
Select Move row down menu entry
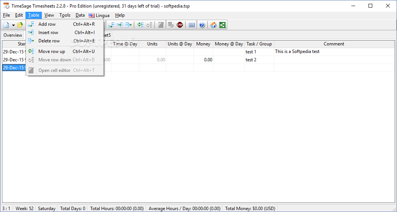click(65, 60)
